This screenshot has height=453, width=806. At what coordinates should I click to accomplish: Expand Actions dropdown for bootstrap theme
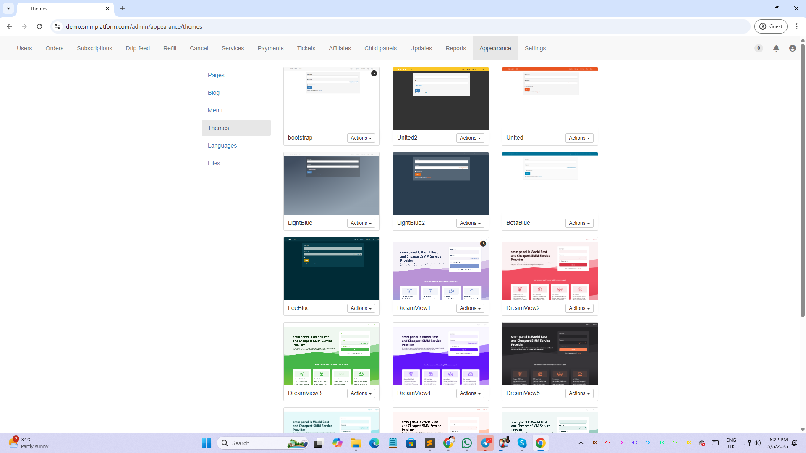(361, 138)
